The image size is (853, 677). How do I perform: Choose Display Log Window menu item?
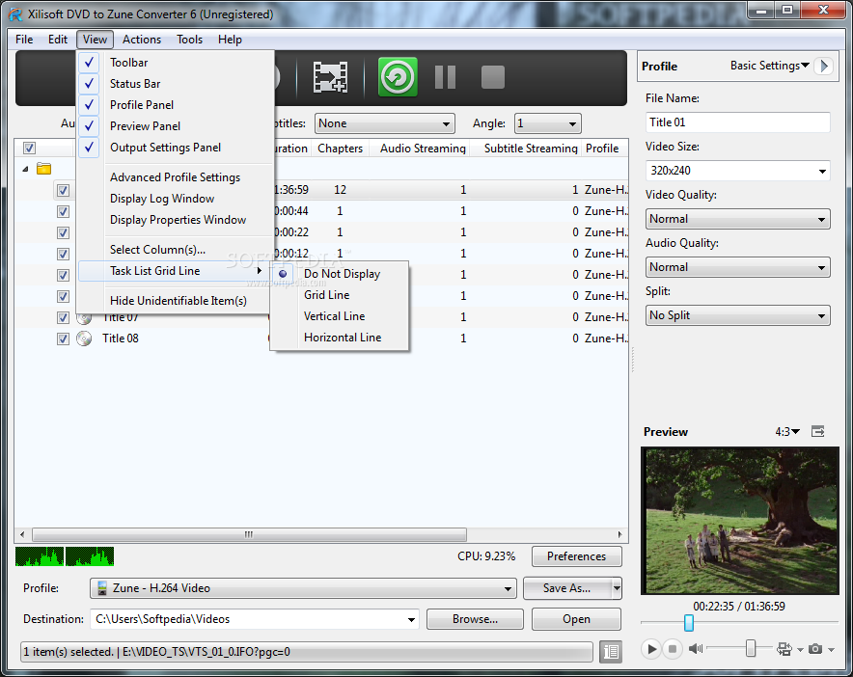coord(161,199)
